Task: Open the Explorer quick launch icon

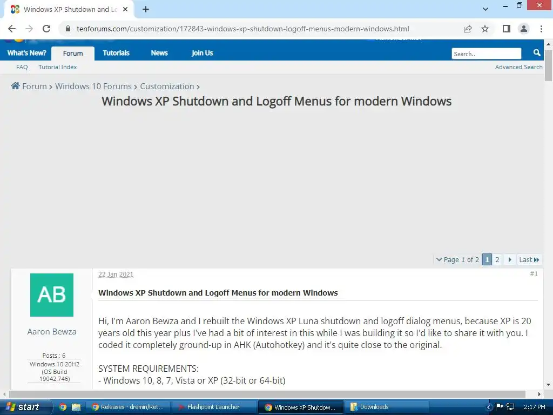Action: coord(76,407)
